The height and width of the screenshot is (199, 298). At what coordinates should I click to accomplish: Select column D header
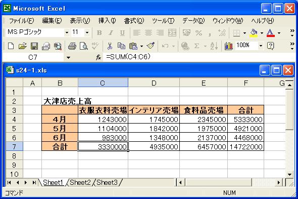point(154,83)
